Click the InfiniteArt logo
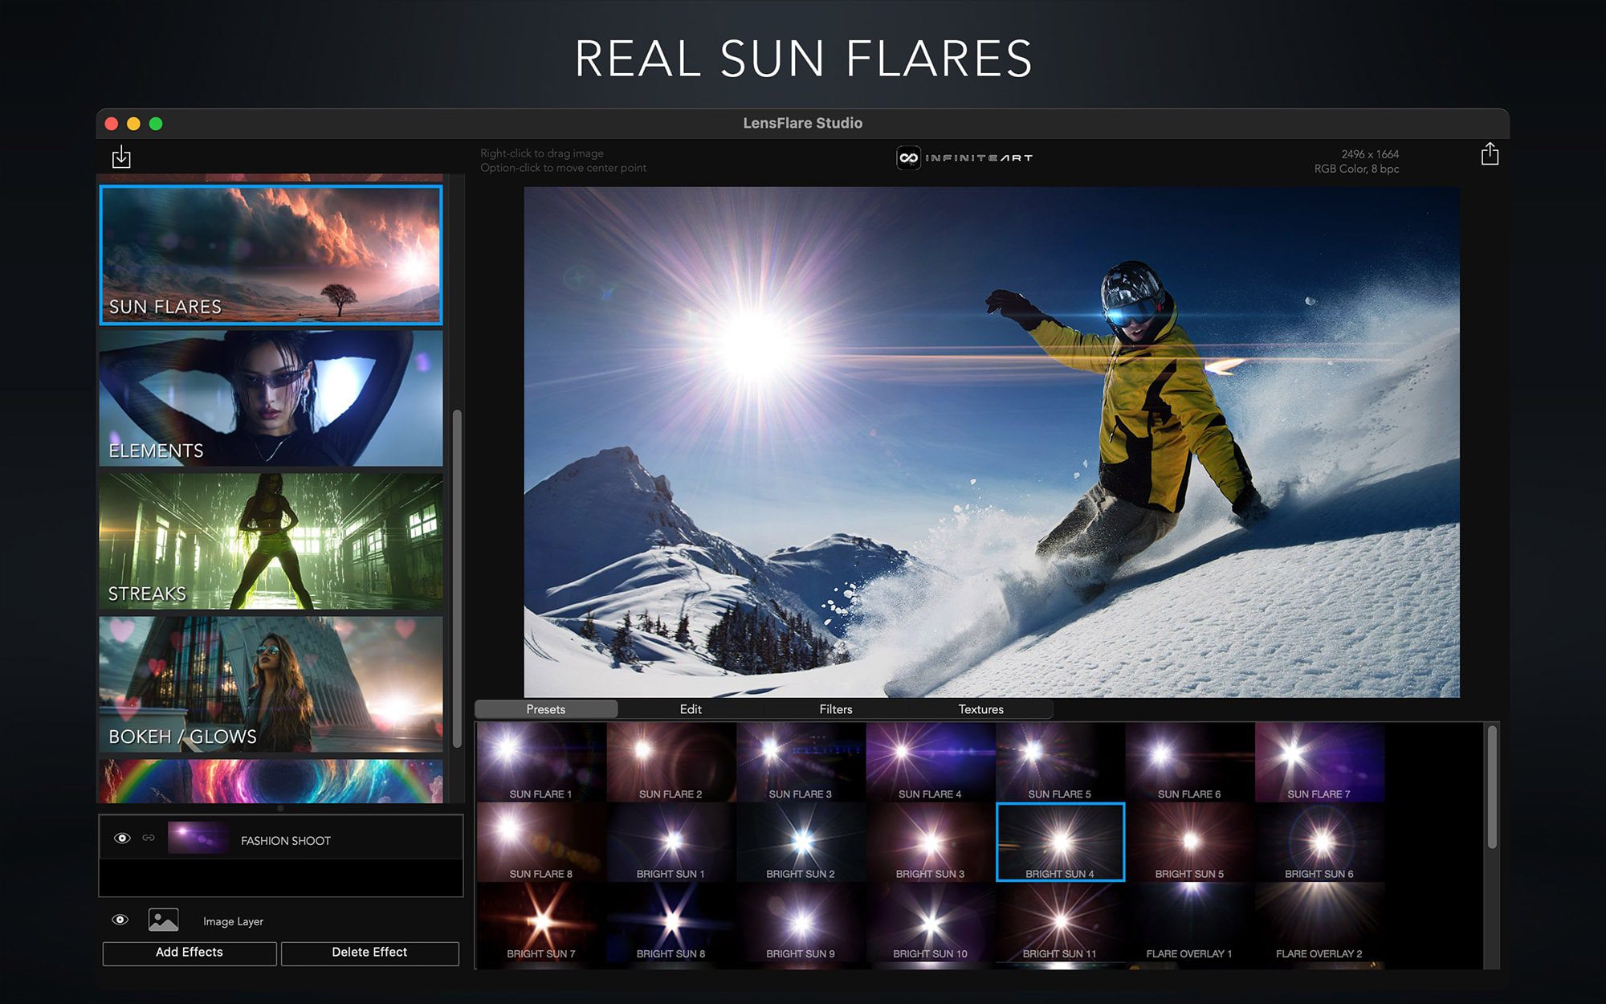The height and width of the screenshot is (1004, 1606). (964, 157)
